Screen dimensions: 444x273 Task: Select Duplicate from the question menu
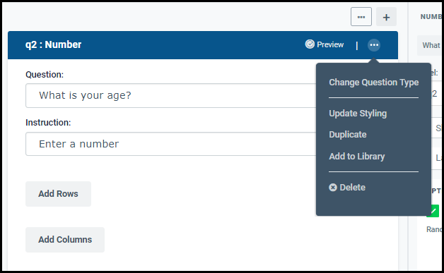[x=347, y=135]
